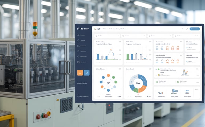
Task: Click the corner control of second bar chart card
Action: 150,42
